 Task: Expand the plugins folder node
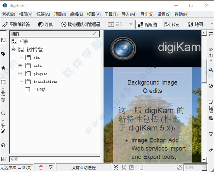coord(20,74)
